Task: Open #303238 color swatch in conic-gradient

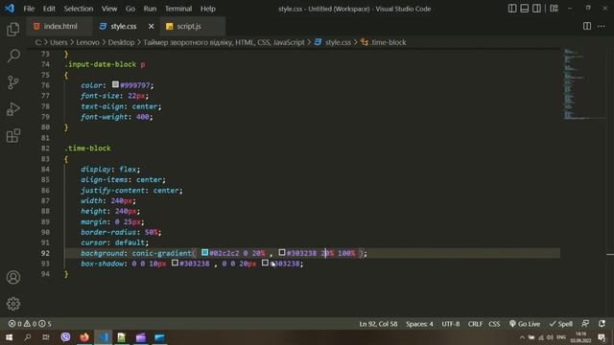Action: (282, 252)
